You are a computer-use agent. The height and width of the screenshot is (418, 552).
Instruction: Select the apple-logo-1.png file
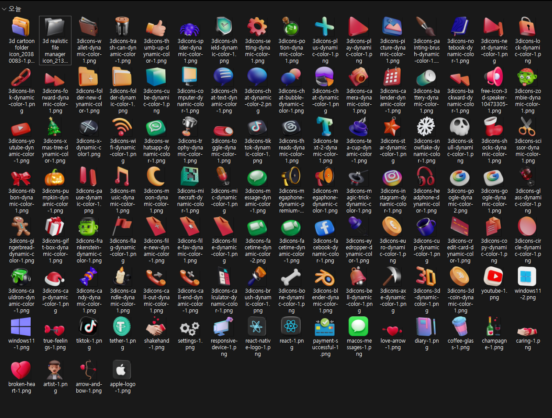click(x=123, y=377)
